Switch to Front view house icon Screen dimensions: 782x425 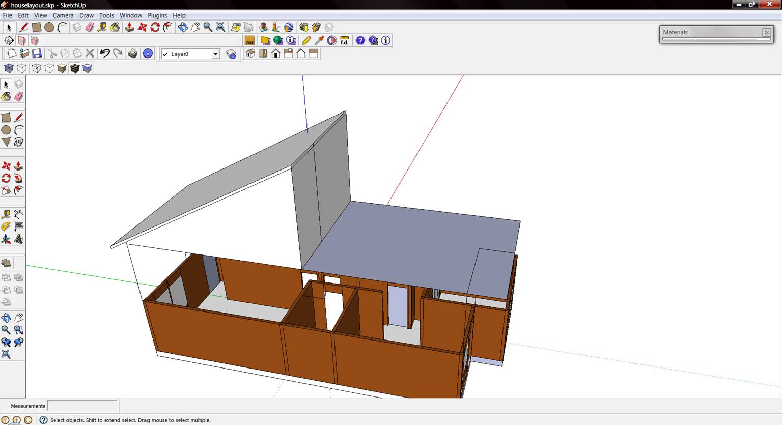(275, 53)
